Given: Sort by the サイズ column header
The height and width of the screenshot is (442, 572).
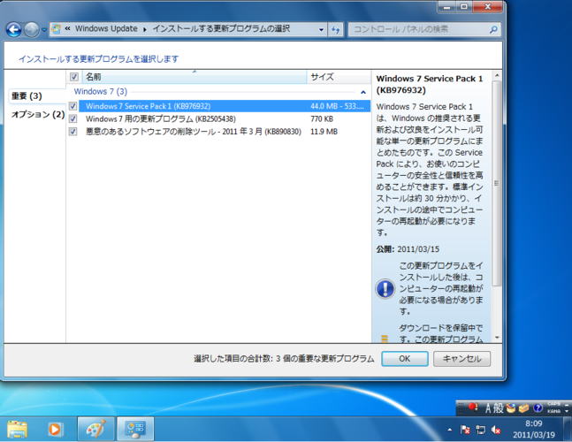Looking at the screenshot, I should (339, 77).
